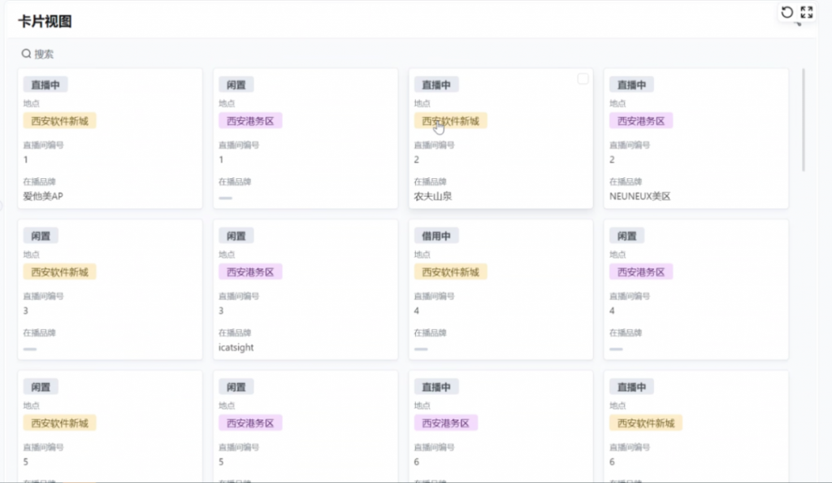Click the magnifier icon beside 搜索
The image size is (832, 483).
tap(26, 54)
